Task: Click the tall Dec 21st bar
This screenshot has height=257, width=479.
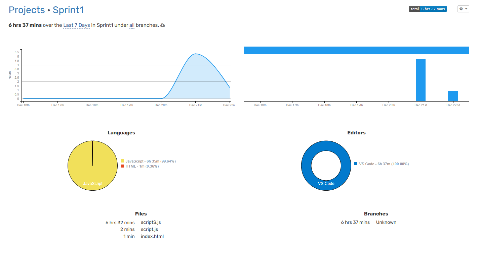Action: point(421,80)
